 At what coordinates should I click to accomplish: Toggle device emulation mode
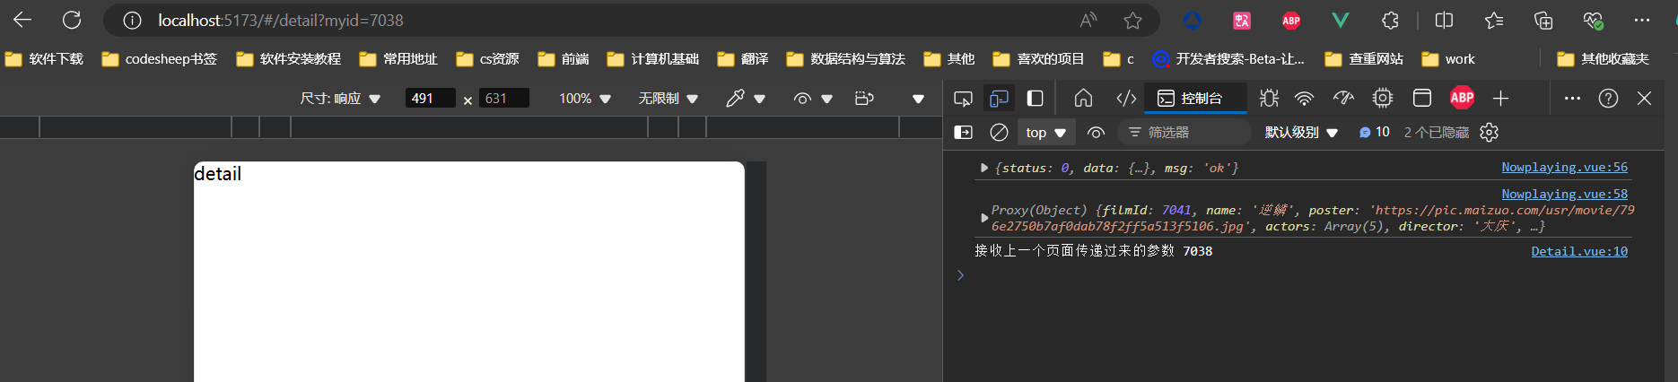[999, 98]
